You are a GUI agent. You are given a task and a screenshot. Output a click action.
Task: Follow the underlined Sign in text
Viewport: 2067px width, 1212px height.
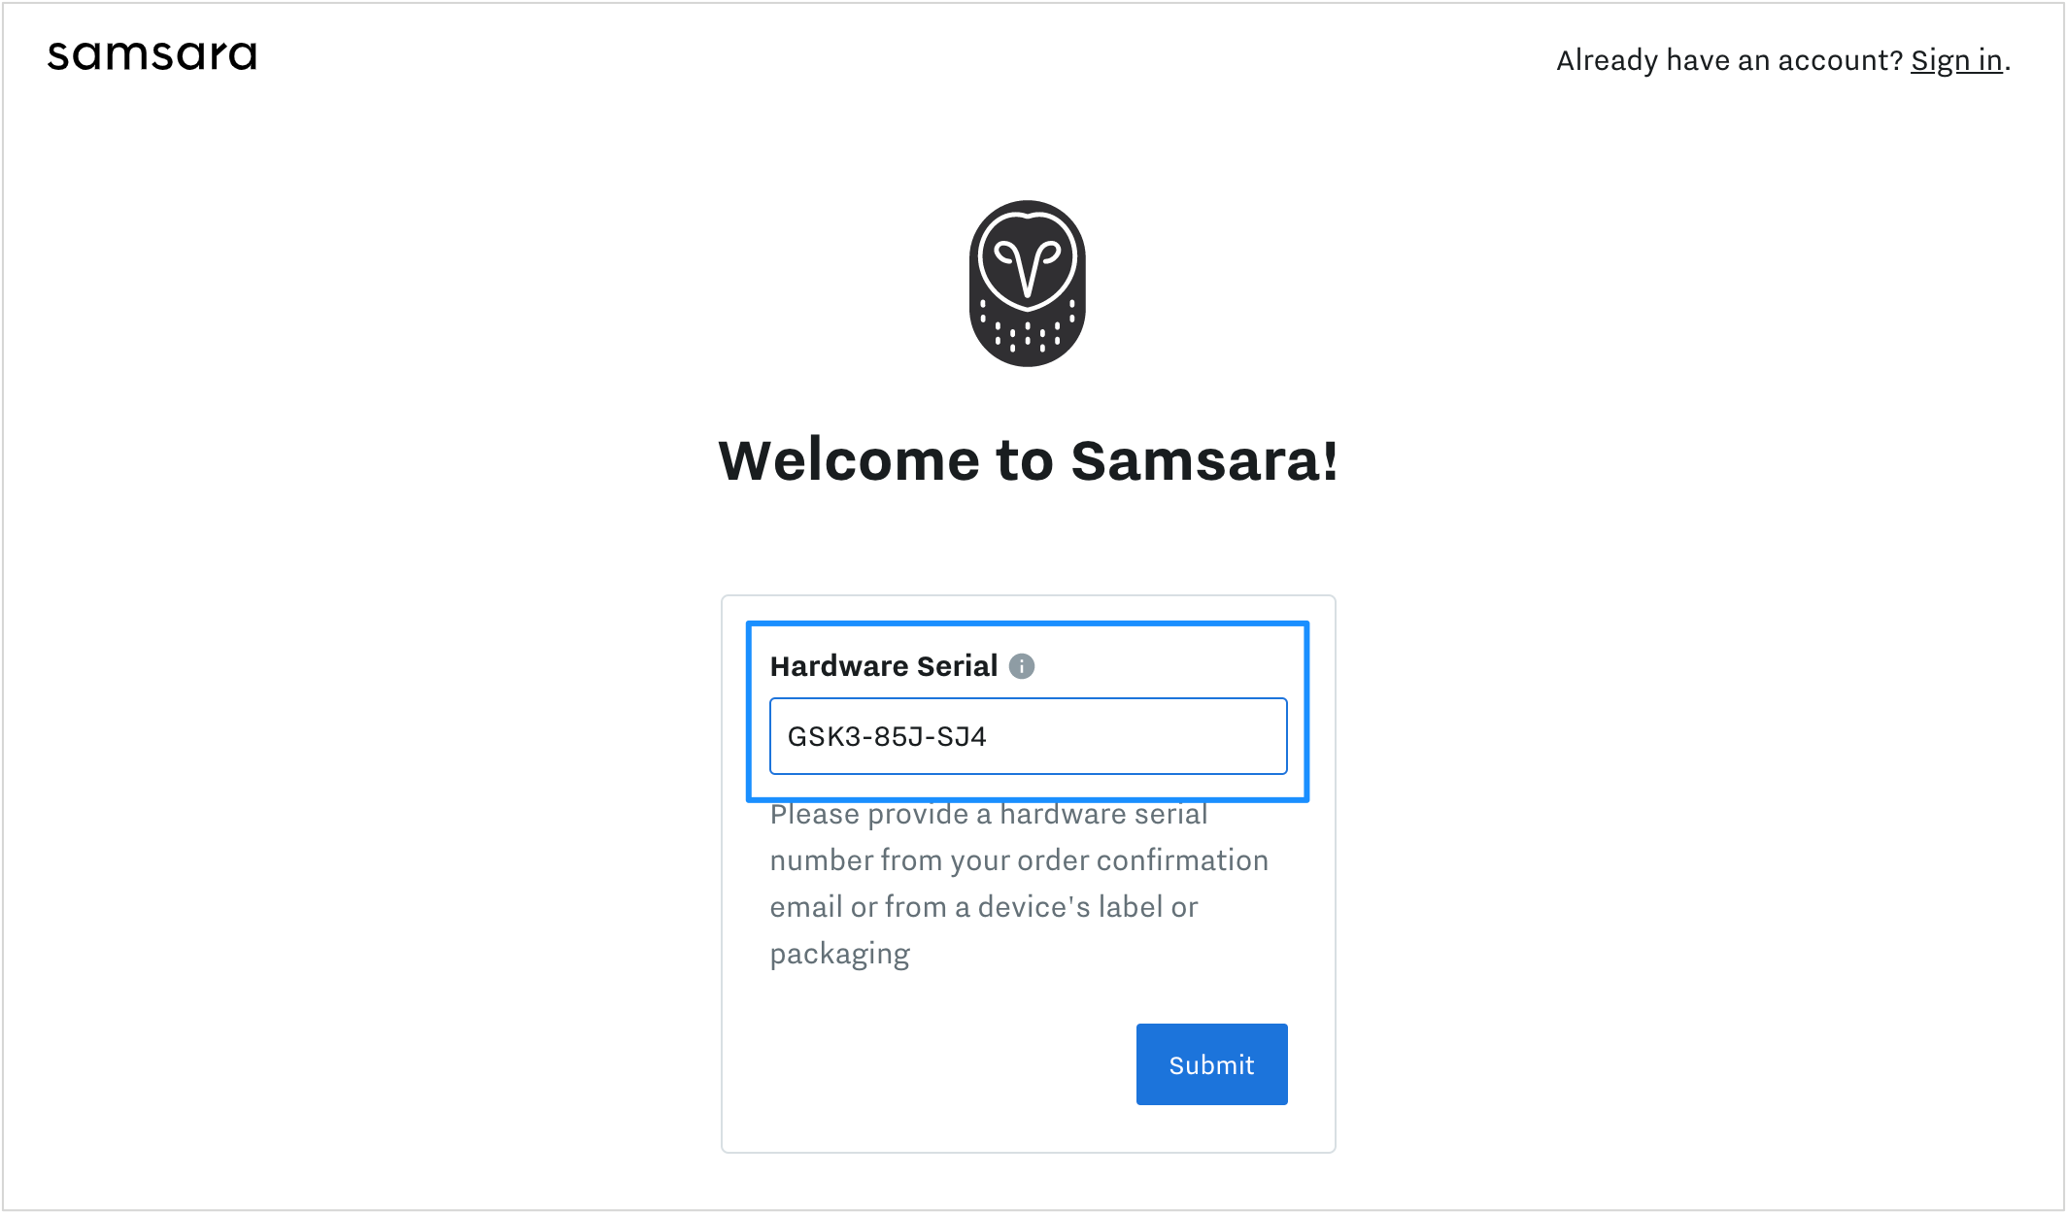click(x=1956, y=60)
